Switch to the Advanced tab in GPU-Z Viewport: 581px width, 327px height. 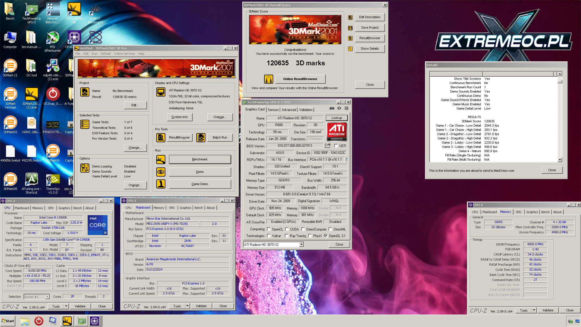point(289,110)
